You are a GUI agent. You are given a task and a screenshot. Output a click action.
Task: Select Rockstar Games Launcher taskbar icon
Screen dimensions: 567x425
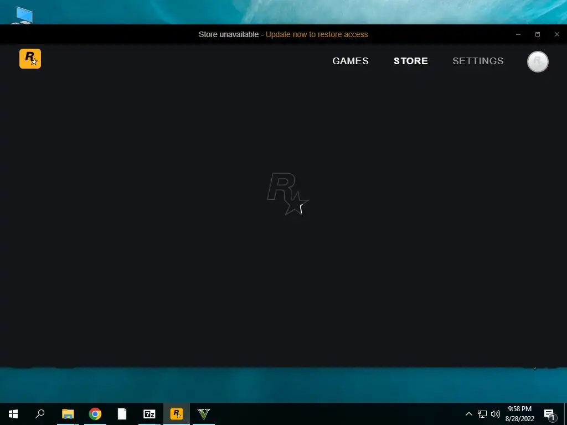click(177, 414)
